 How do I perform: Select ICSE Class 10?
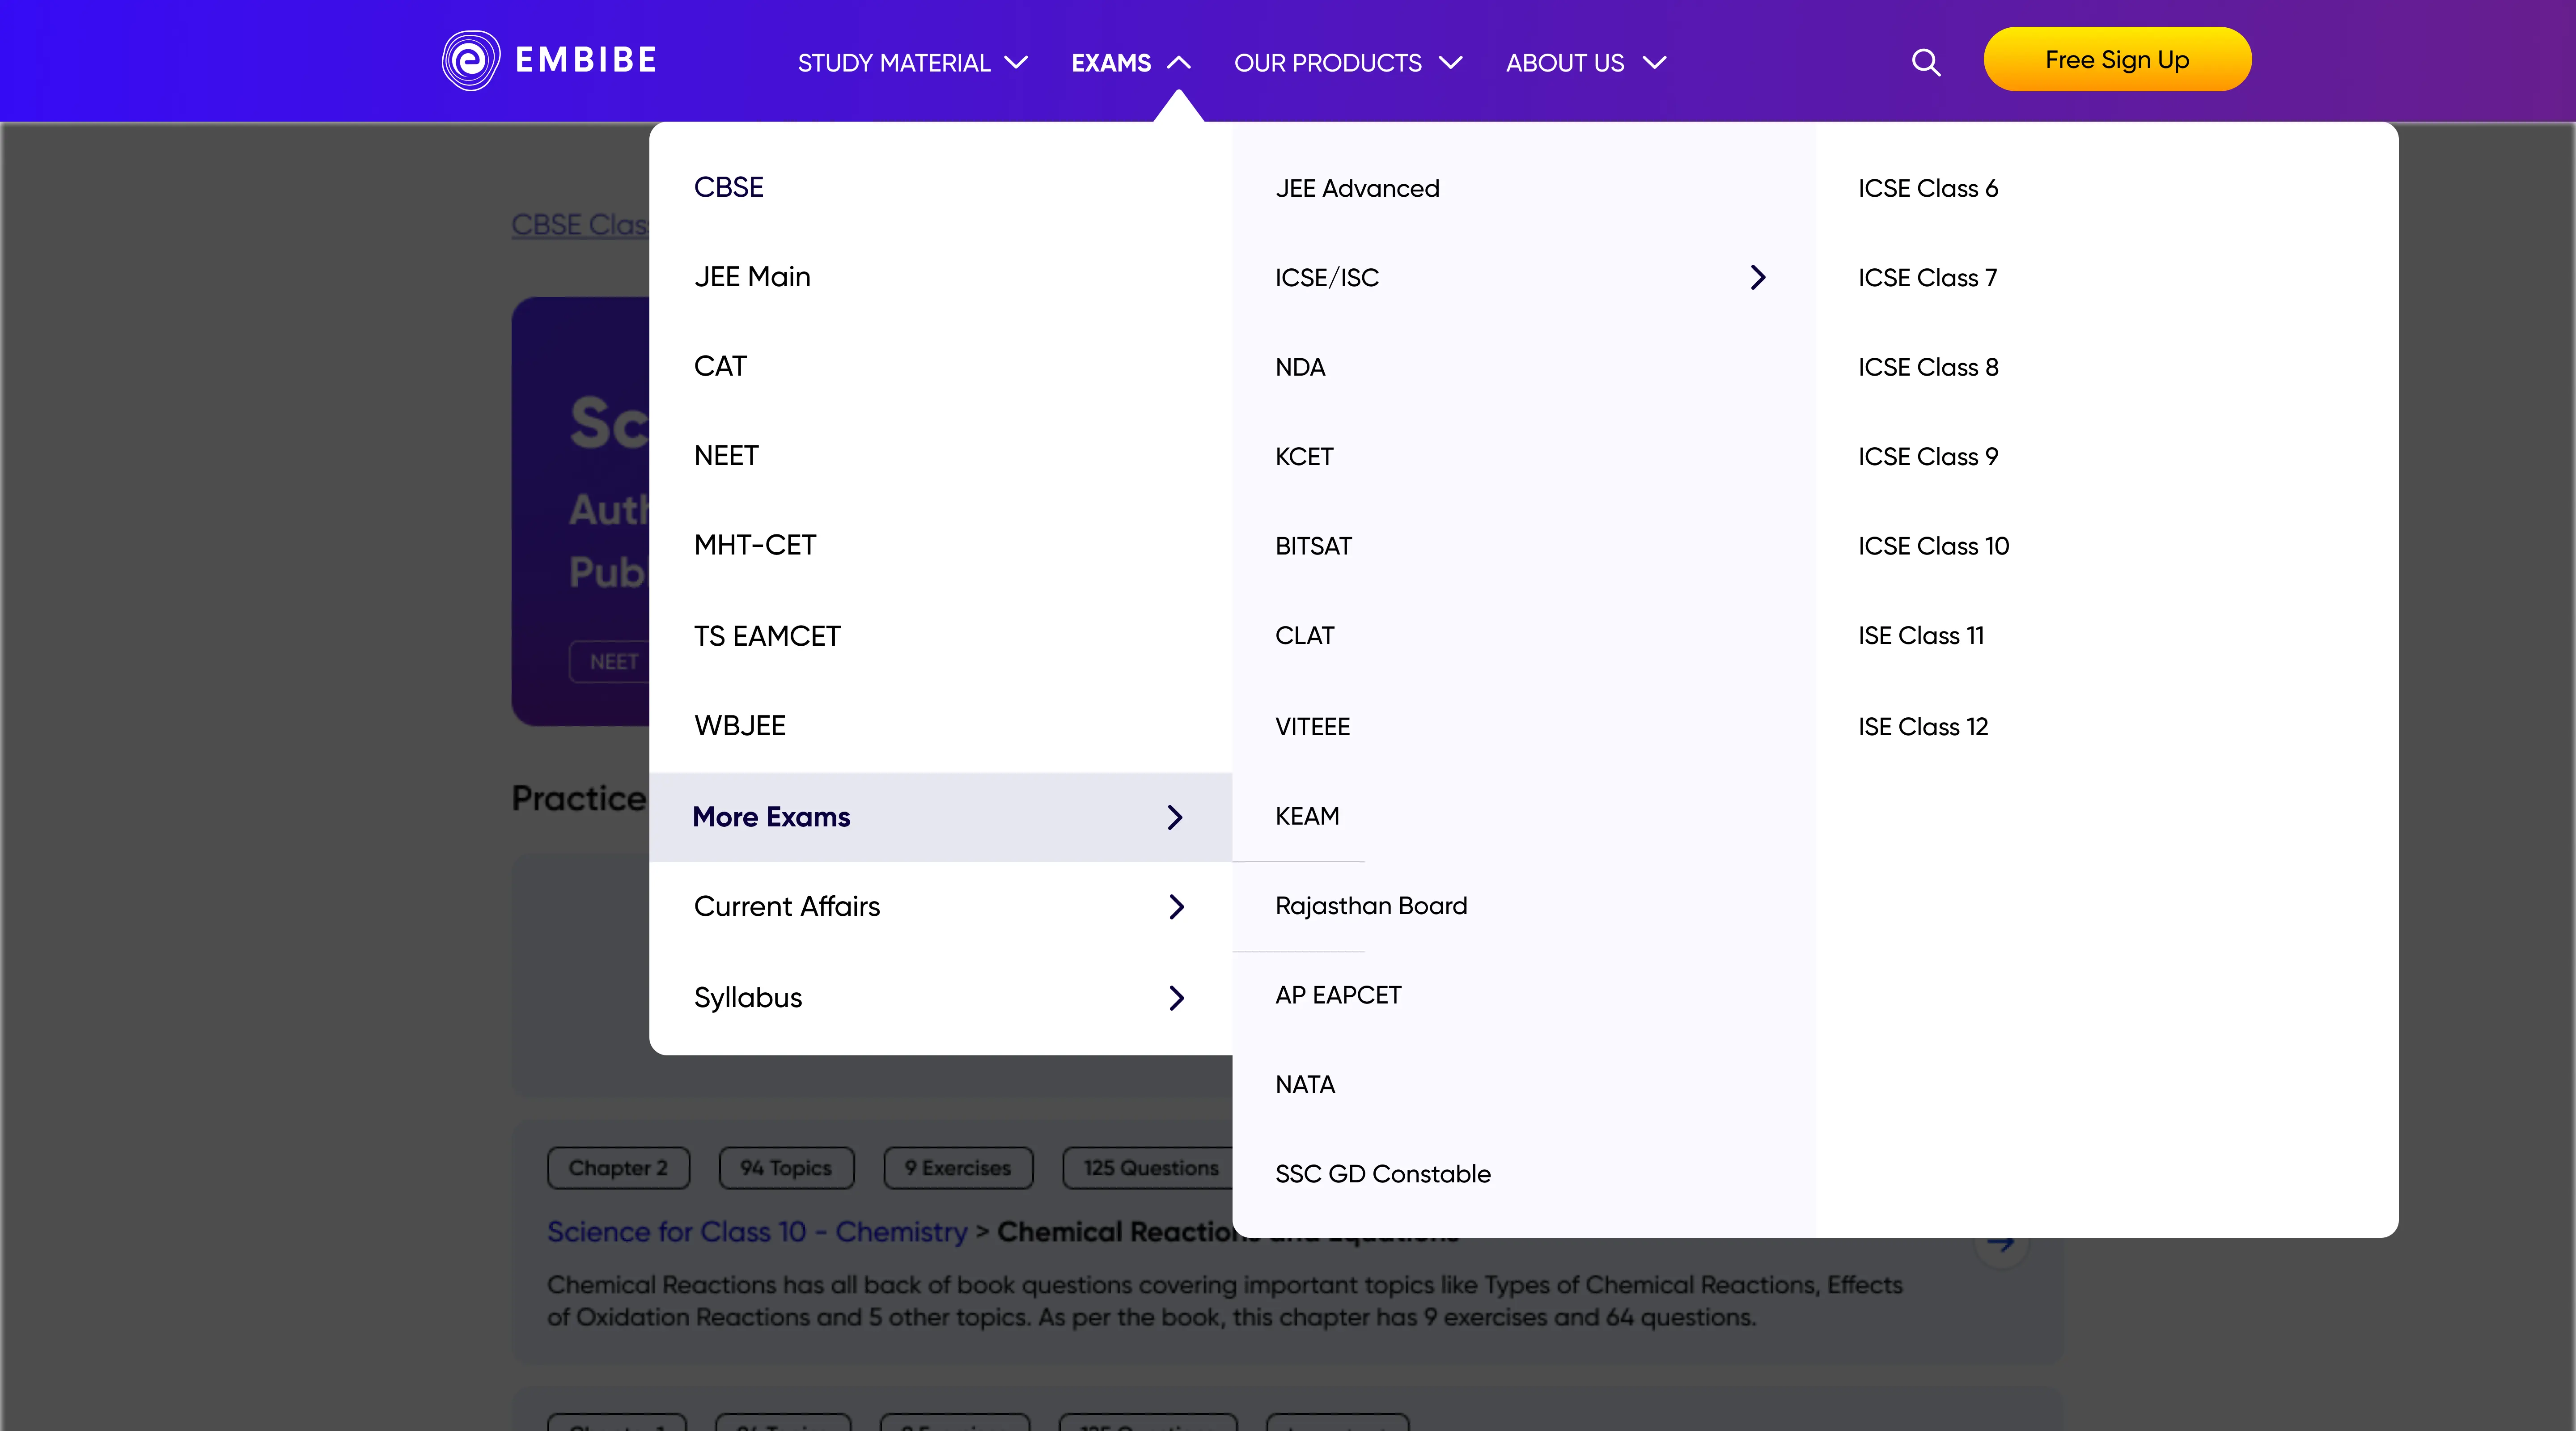click(1933, 546)
